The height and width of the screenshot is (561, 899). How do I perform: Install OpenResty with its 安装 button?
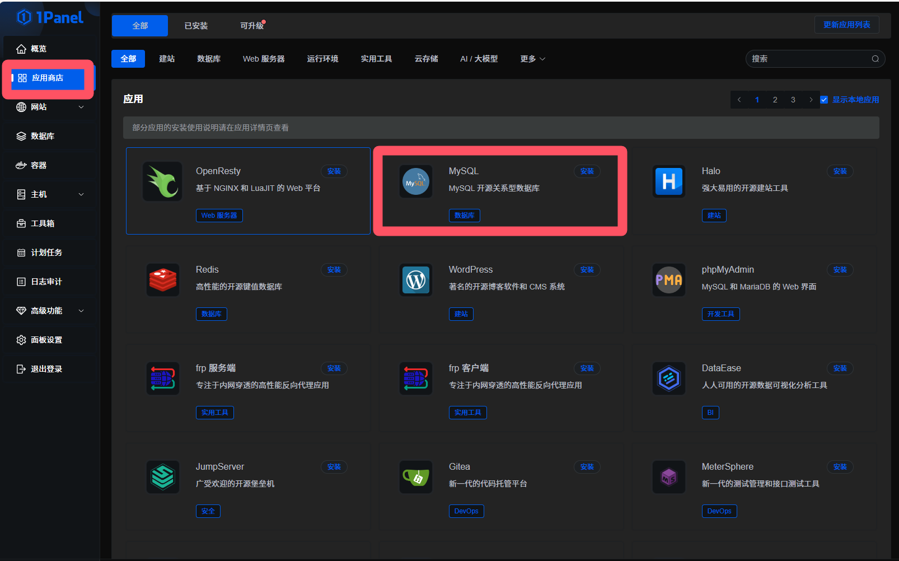pyautogui.click(x=334, y=171)
